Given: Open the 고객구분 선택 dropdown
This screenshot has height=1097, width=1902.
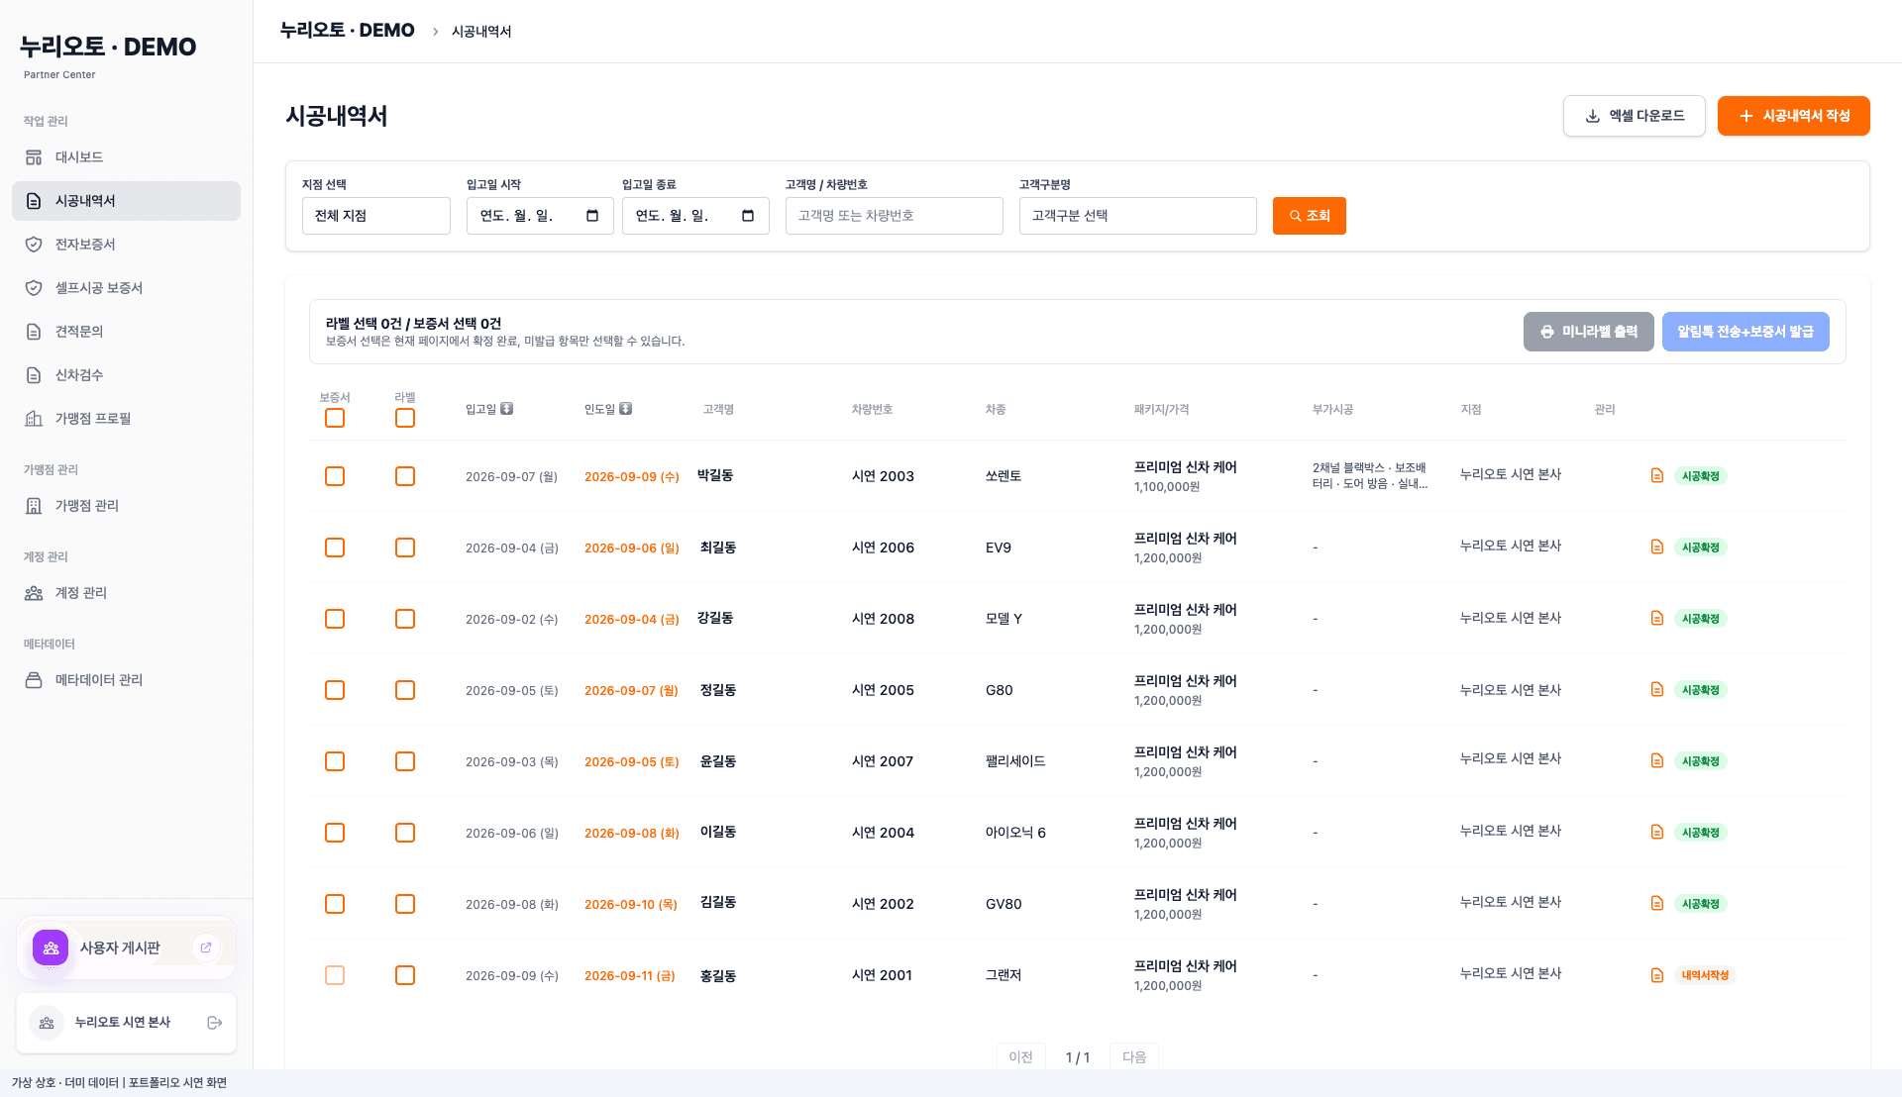Looking at the screenshot, I should 1138,216.
